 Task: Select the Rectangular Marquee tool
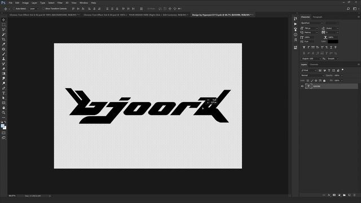[x=4, y=25]
